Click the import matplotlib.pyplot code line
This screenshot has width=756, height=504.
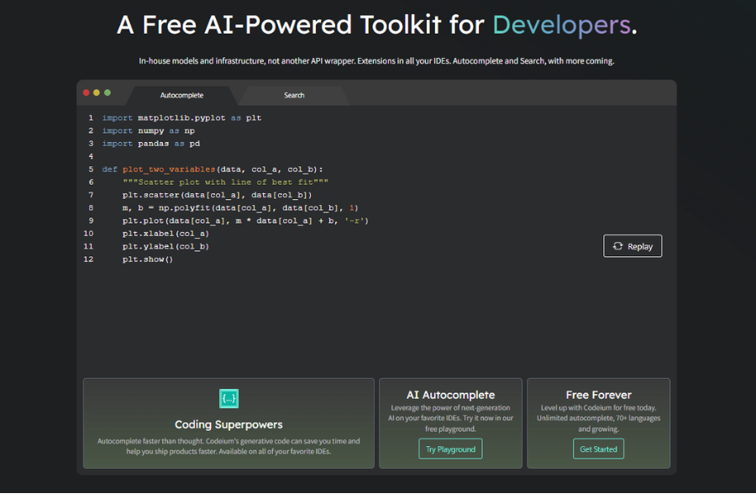pos(181,118)
